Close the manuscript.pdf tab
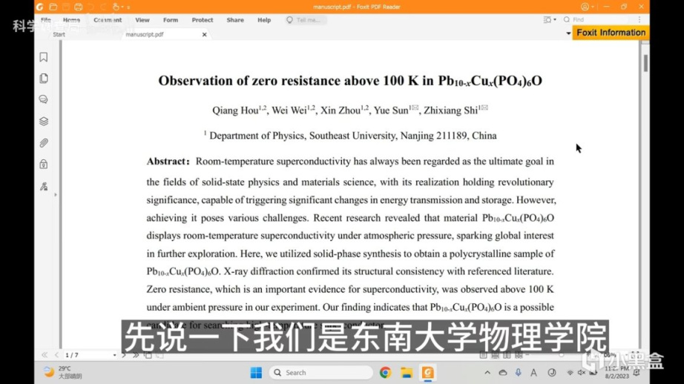The width and height of the screenshot is (684, 384). tap(204, 34)
